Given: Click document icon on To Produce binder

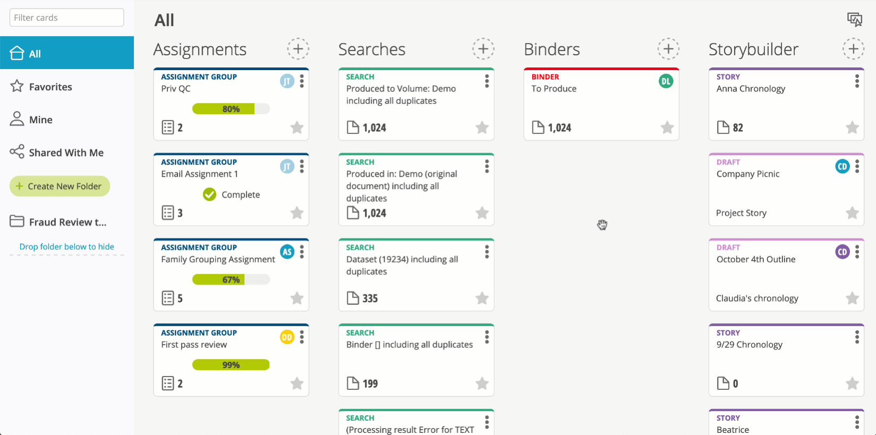Looking at the screenshot, I should tap(538, 127).
